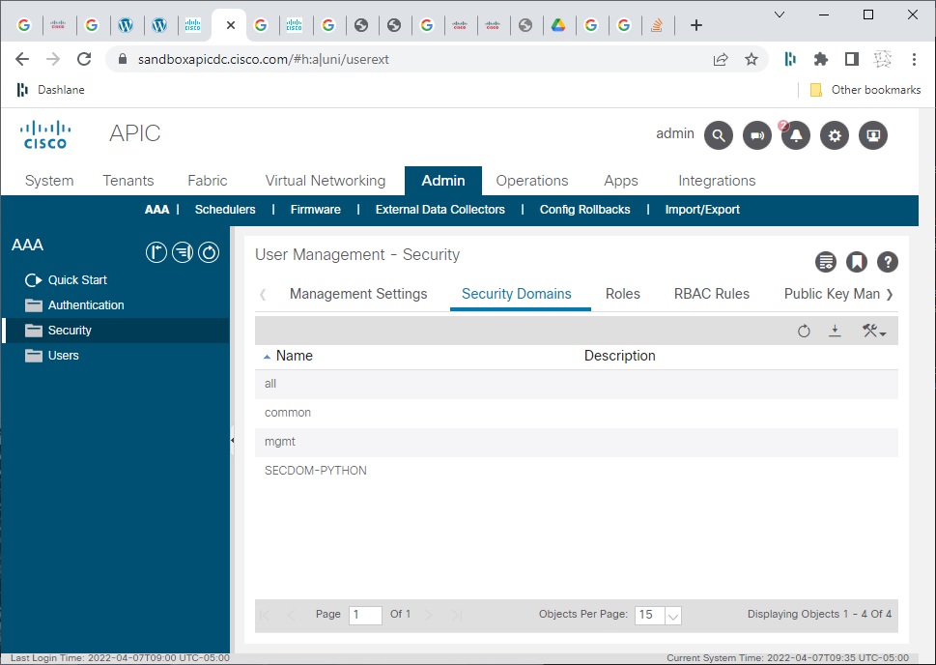
Task: Switch to the Roles tab
Action: click(623, 294)
